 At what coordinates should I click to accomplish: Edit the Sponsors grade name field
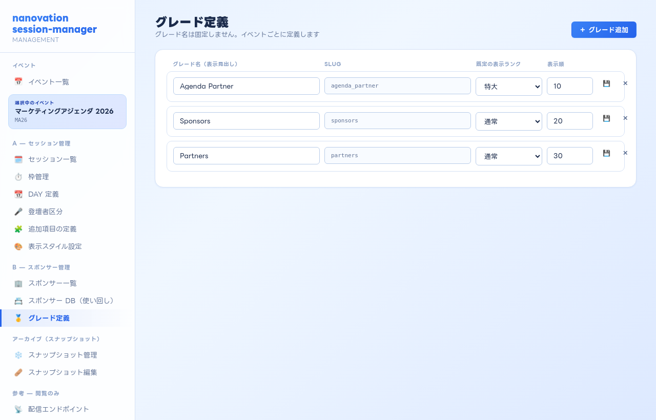point(247,121)
